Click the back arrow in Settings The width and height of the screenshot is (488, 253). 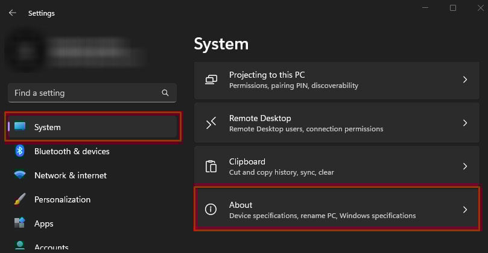tap(12, 13)
